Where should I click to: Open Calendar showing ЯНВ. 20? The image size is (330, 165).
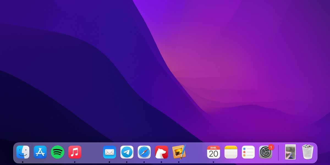(213, 152)
